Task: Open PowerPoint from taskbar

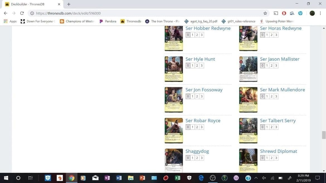Action: pyautogui.click(x=142, y=178)
